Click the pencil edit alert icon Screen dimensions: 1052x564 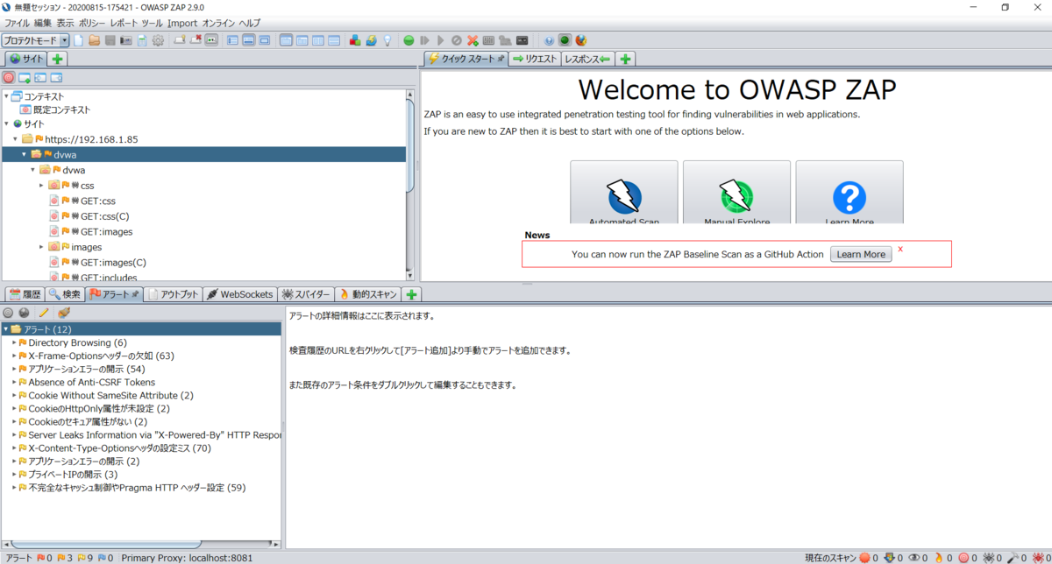tap(45, 313)
